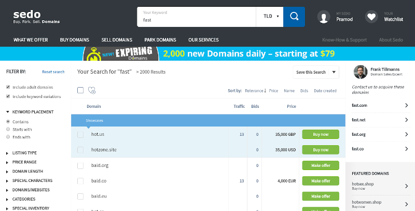Select the Contains radio option
Viewport: 415px width, 211px height.
(x=8, y=122)
